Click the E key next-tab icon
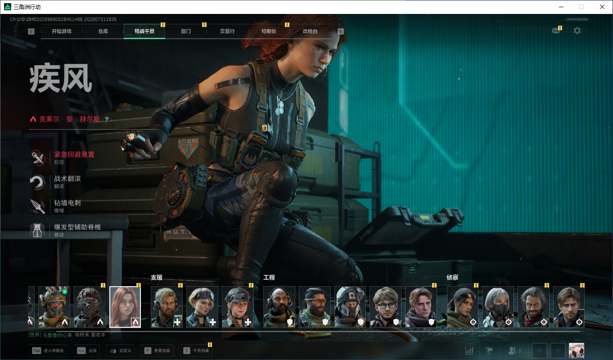 pos(341,31)
